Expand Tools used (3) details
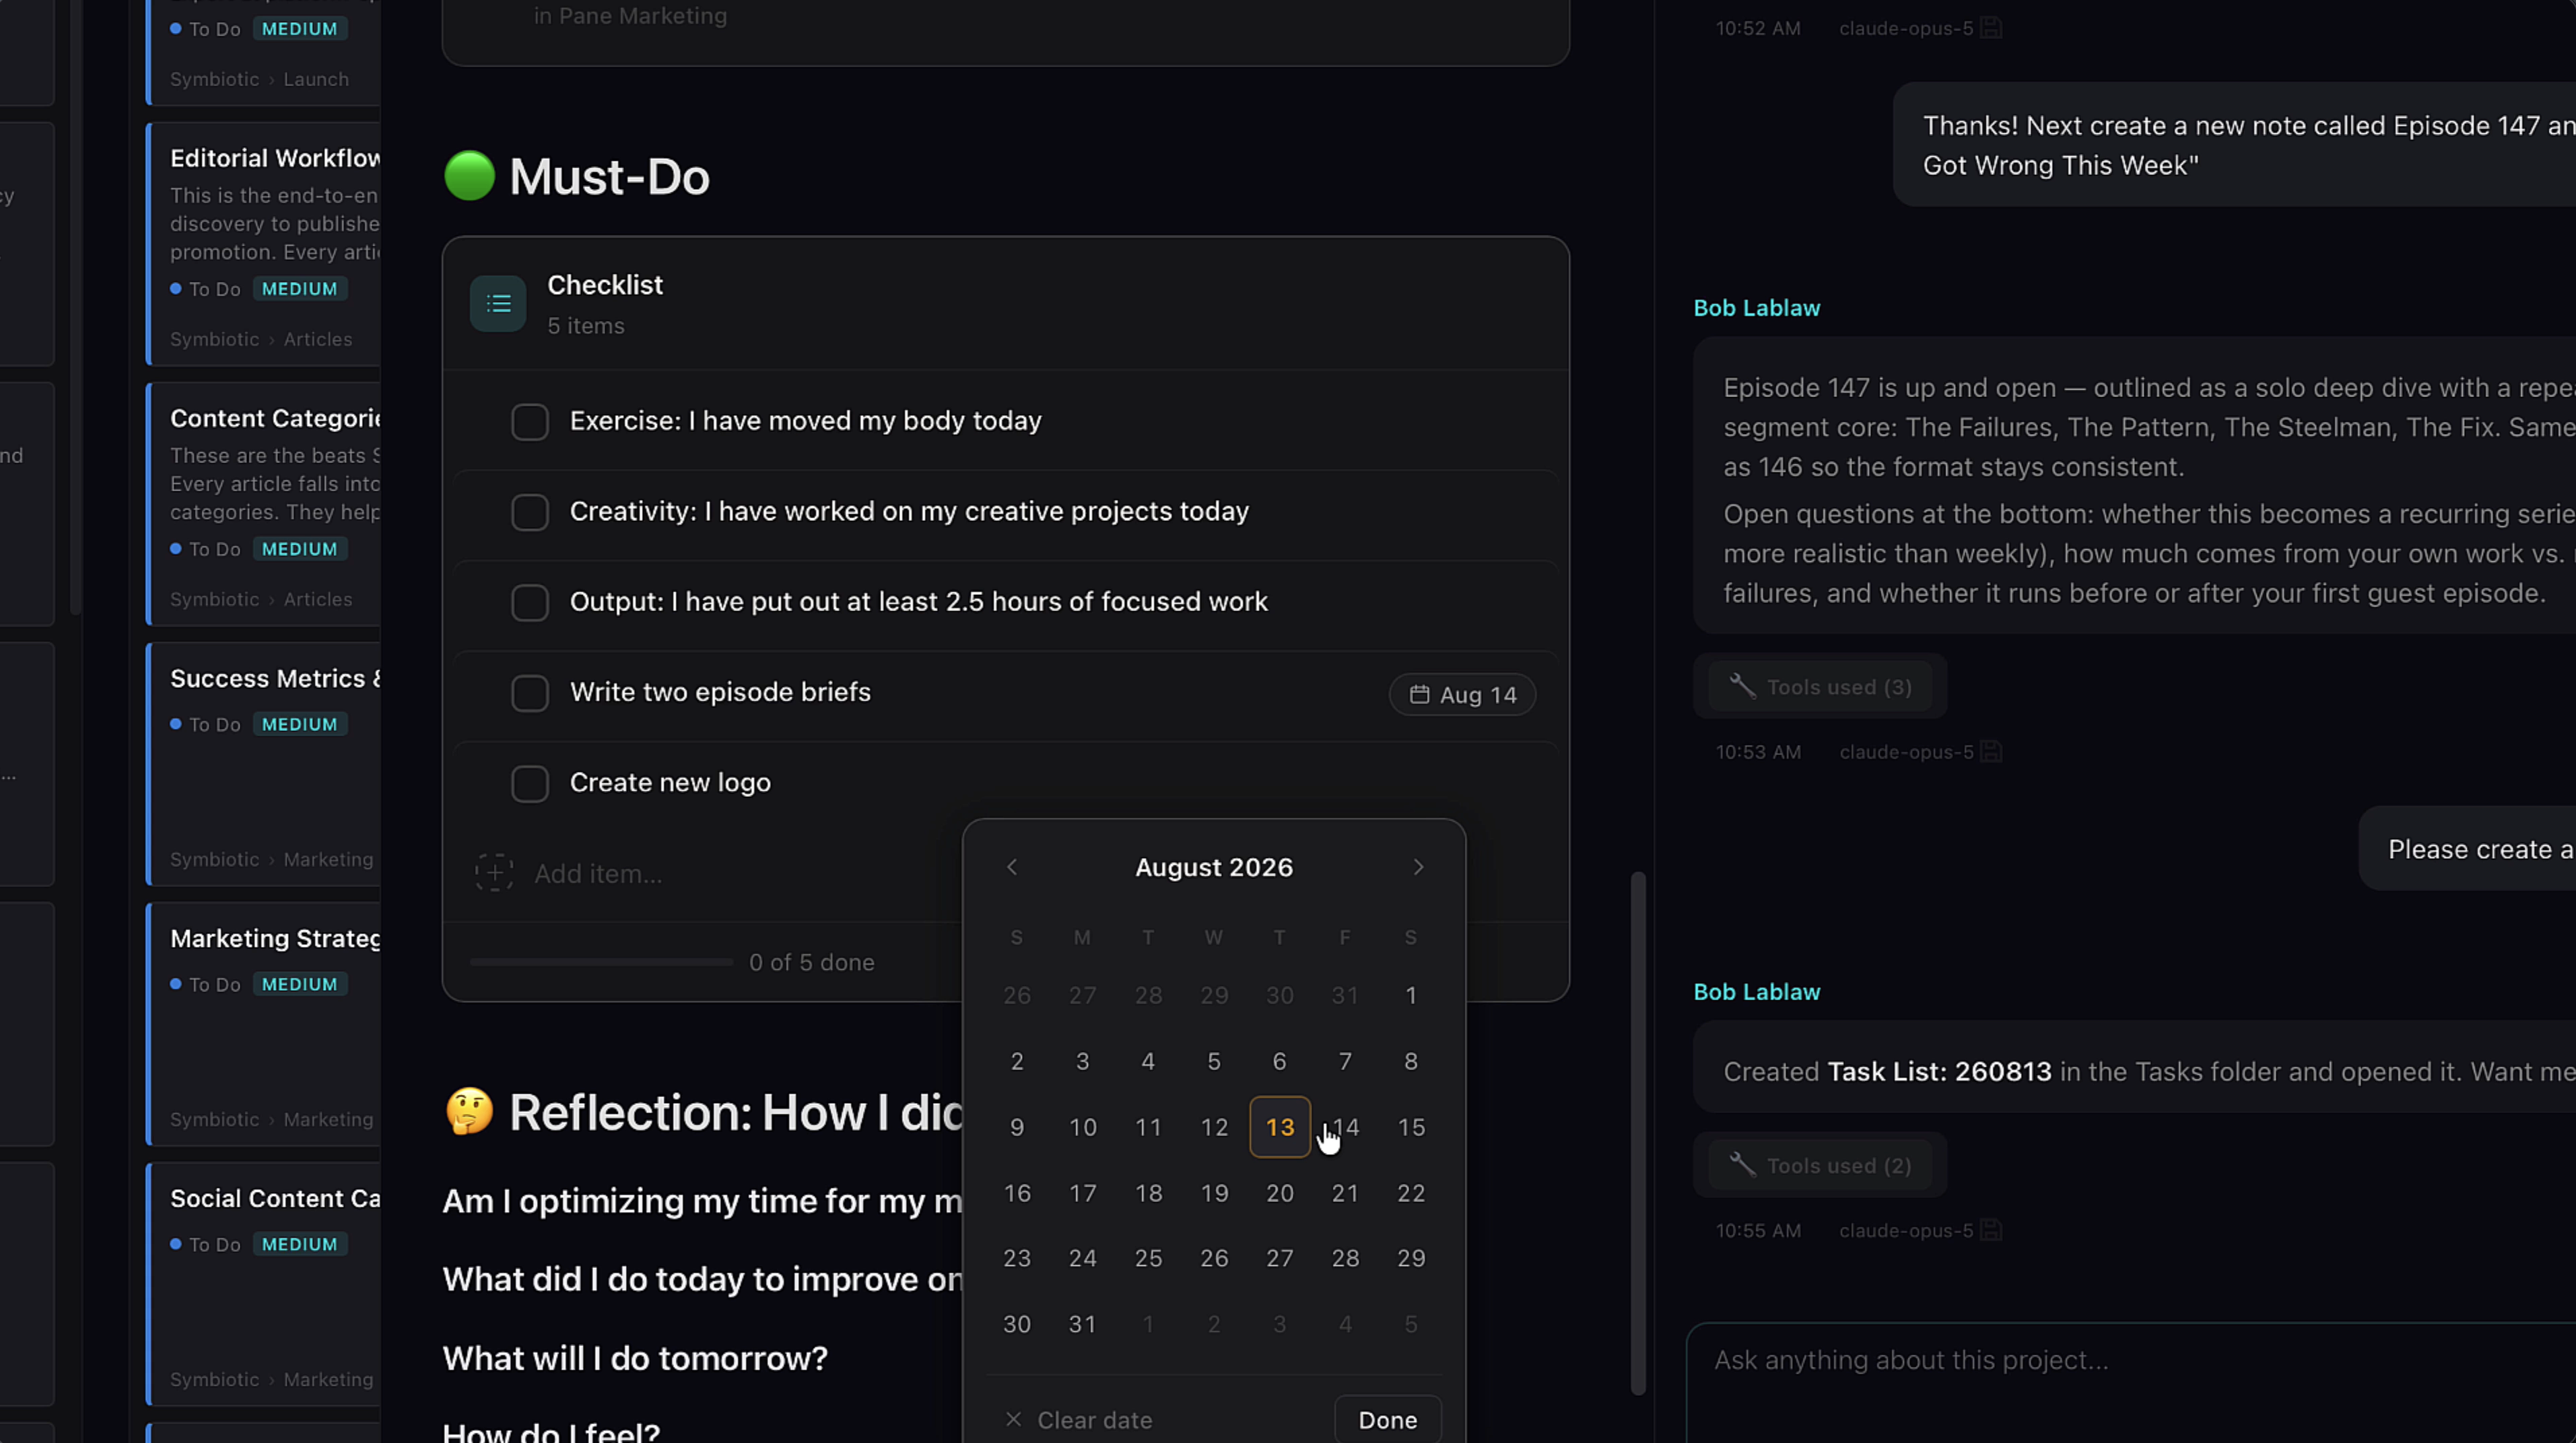This screenshot has height=1443, width=2576. (1820, 687)
